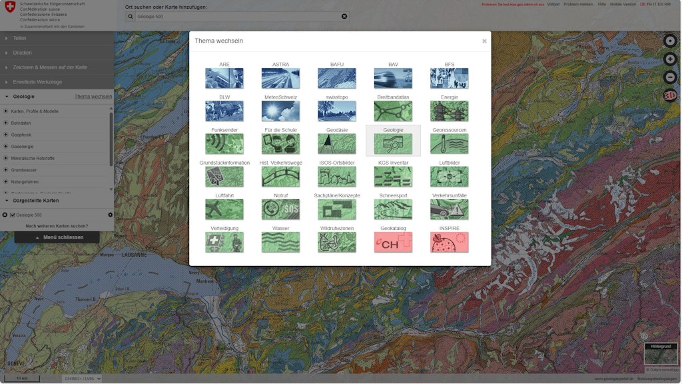Open the Wildruhezonen theme
682x384 pixels.
coord(336,242)
